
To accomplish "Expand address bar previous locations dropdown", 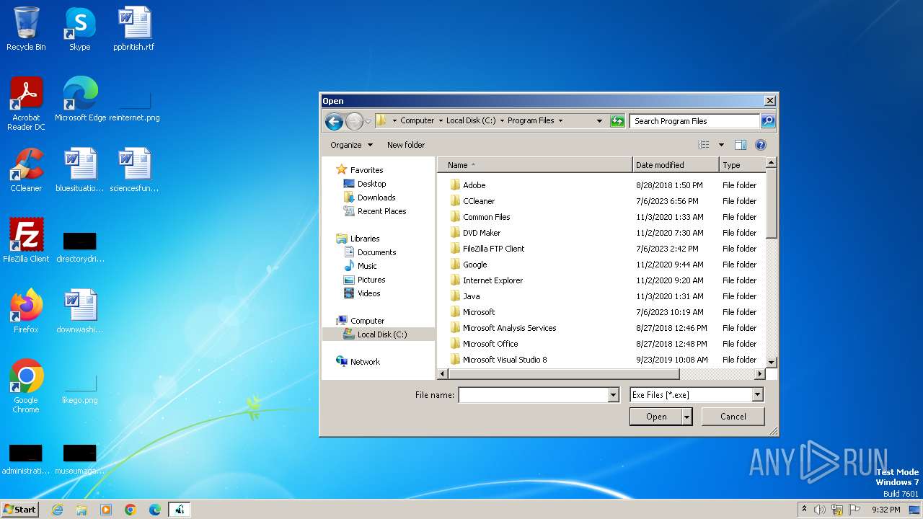I will [599, 121].
